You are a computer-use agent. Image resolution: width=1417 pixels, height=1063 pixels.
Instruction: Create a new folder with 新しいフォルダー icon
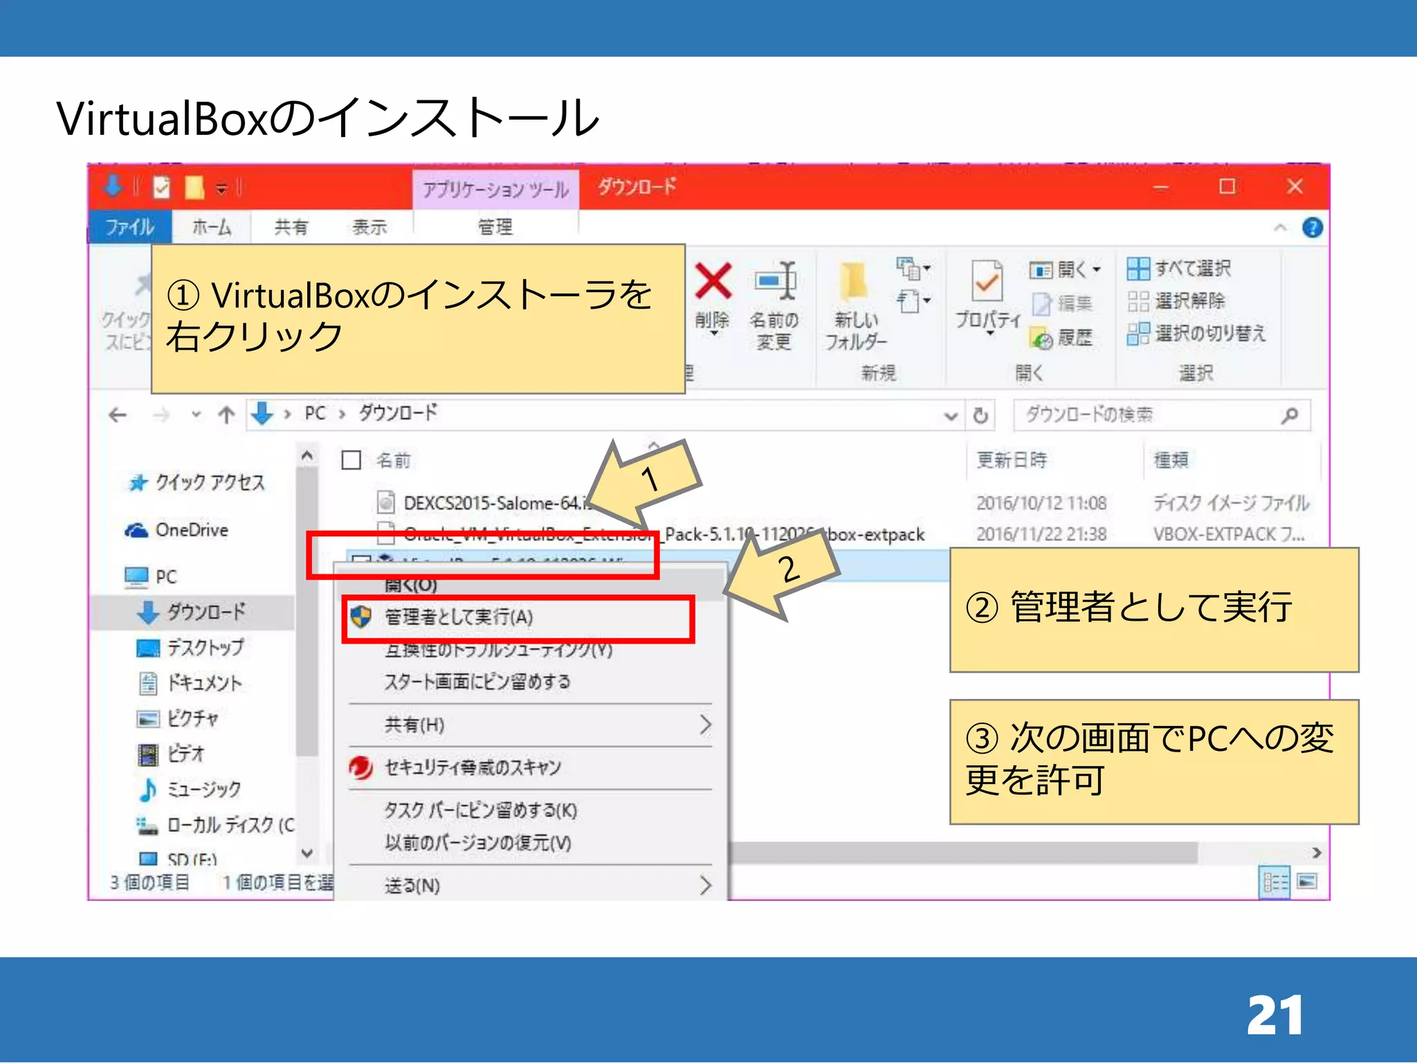pyautogui.click(x=854, y=282)
